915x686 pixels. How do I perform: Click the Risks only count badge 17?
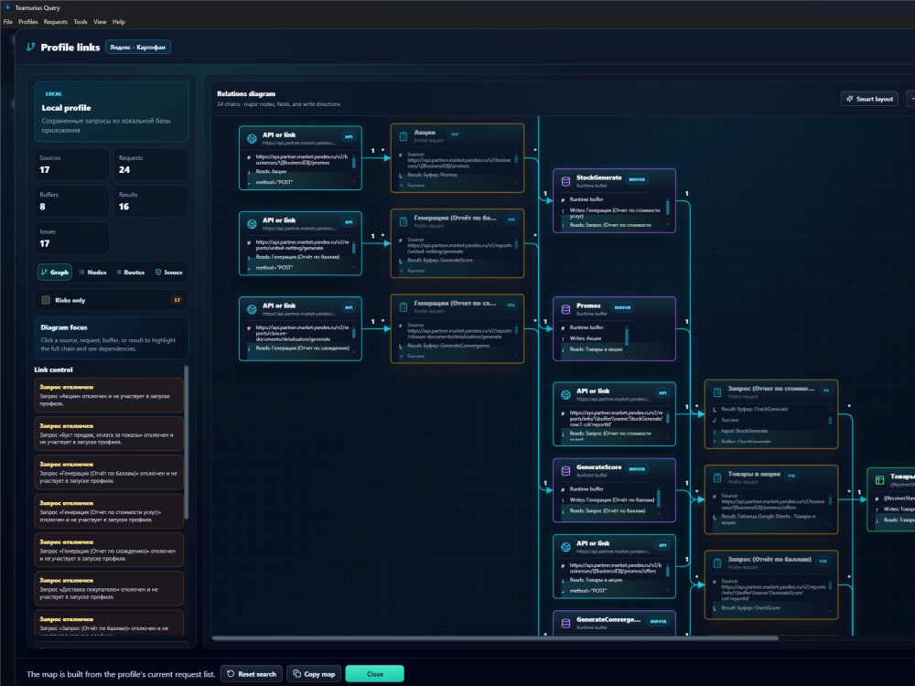tap(177, 300)
